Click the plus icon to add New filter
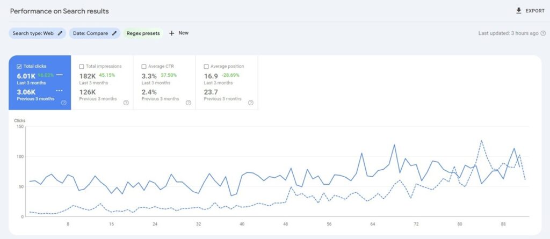This screenshot has height=239, width=550. point(171,33)
